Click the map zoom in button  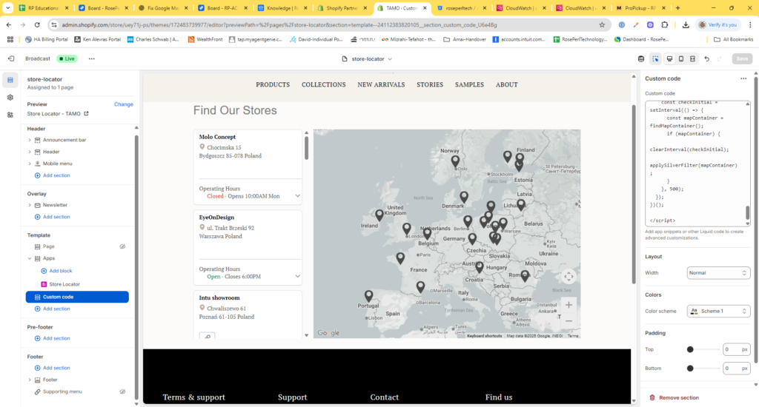tap(569, 305)
